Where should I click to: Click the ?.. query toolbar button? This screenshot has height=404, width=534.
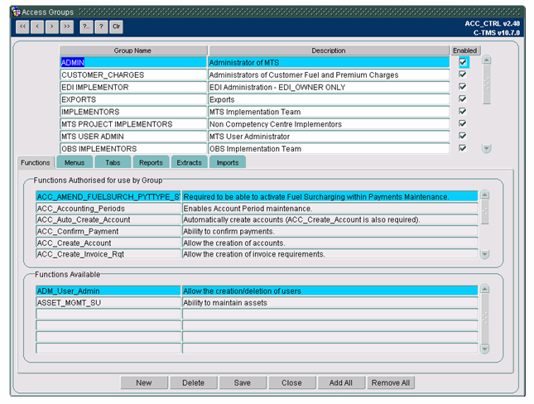86,26
